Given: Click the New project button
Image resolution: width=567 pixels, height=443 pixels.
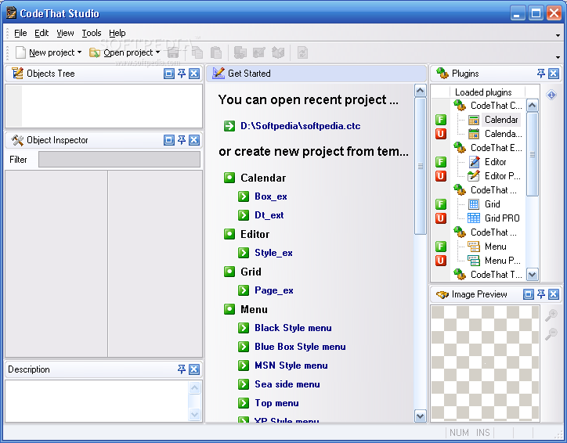Looking at the screenshot, I should coord(45,52).
